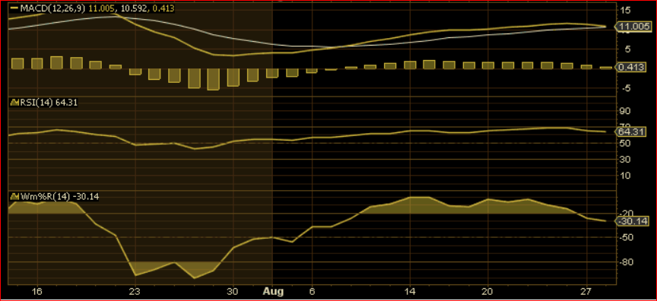Click the 6 date marker on time axis
This screenshot has width=657, height=301.
pyautogui.click(x=311, y=291)
